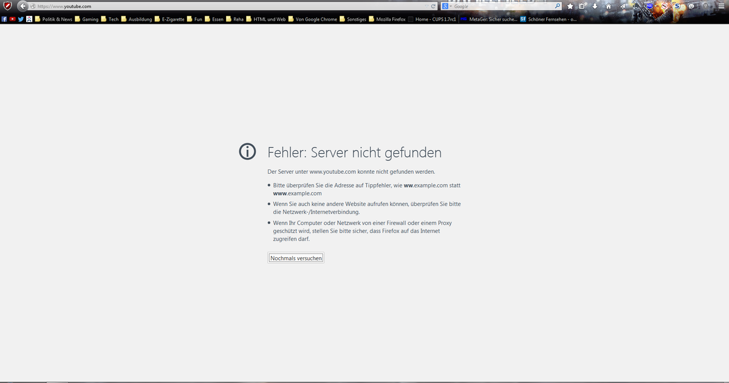The width and height of the screenshot is (729, 383).
Task: Open the Von Google Chrome bookmark folder
Action: coord(313,19)
